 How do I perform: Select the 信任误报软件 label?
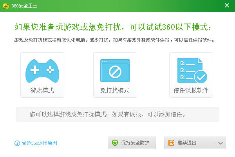point(191,90)
